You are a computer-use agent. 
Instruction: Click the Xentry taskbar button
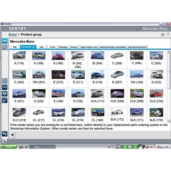42,147
